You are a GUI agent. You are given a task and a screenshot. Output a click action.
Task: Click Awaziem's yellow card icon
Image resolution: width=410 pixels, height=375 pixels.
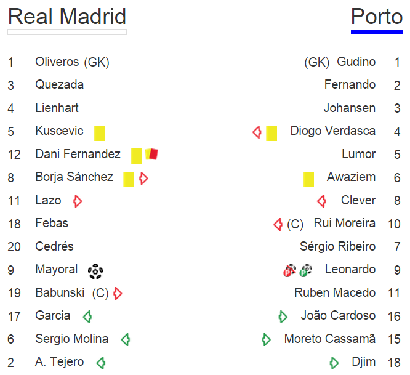[308, 179]
